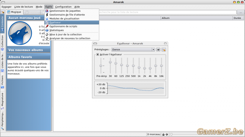Viewport: 245px width, 137px height.
Task: Switch to the Musique tab
Action: point(14,12)
